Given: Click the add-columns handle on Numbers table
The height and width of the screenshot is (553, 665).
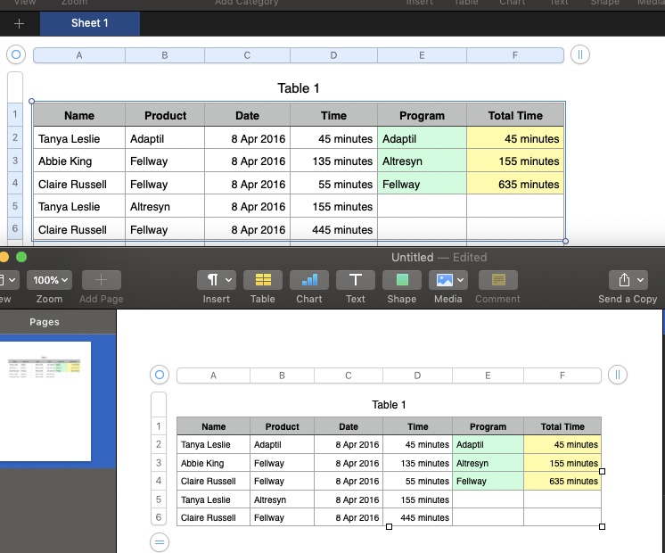Looking at the screenshot, I should click(x=579, y=55).
